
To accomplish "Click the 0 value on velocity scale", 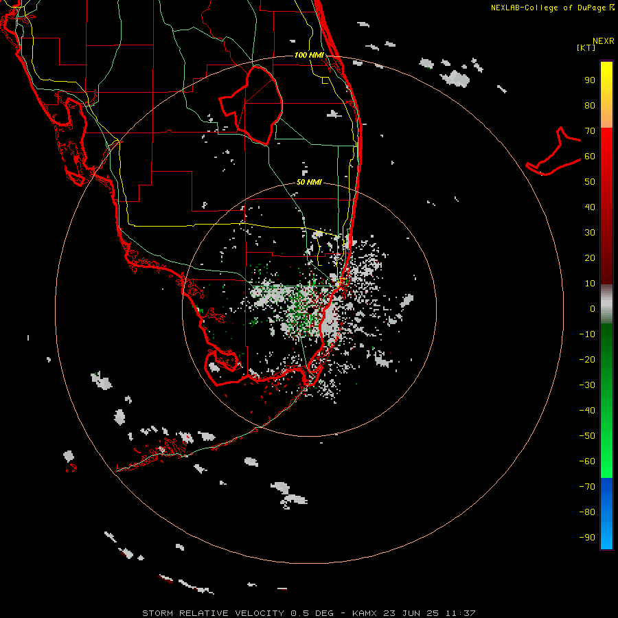I will click(593, 308).
